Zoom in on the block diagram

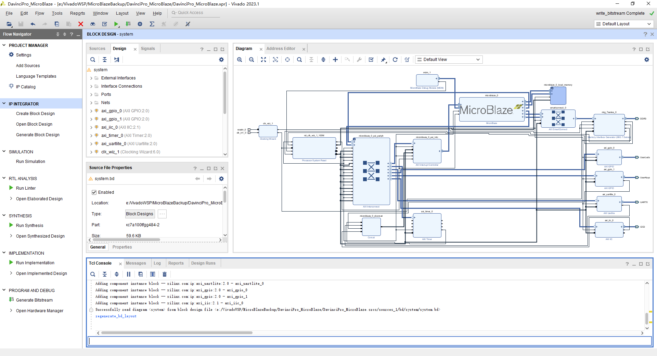point(240,60)
